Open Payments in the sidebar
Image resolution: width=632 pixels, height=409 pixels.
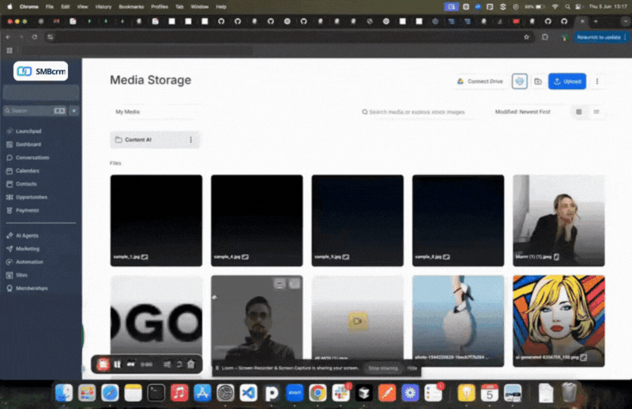[23, 210]
